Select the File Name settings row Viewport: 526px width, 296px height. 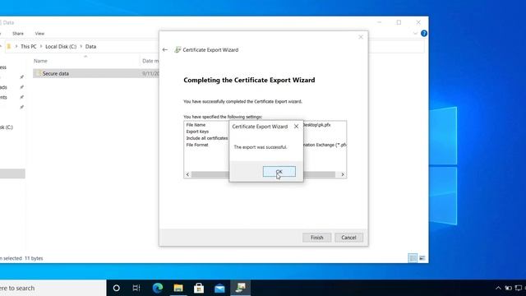[196, 125]
